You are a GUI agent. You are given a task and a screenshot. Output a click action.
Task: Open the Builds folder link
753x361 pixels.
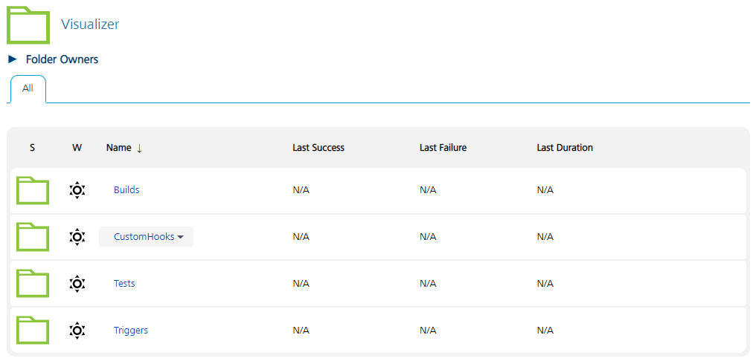tap(126, 190)
